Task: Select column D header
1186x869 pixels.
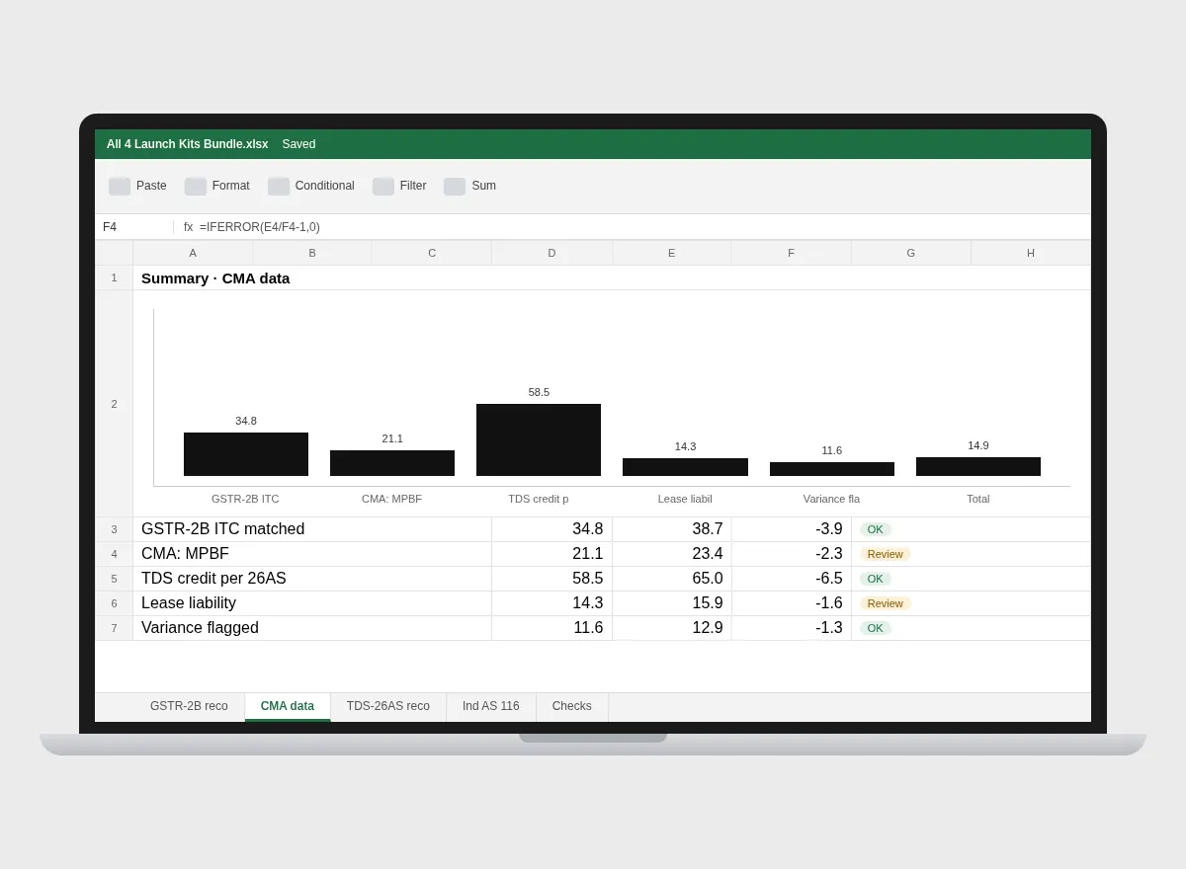Action: click(x=551, y=253)
